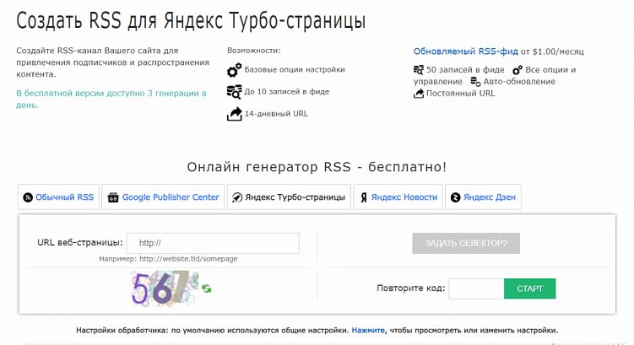Image resolution: width=634 pixels, height=345 pixels.
Task: Click the gears icon beside Все опции
Action: click(517, 70)
